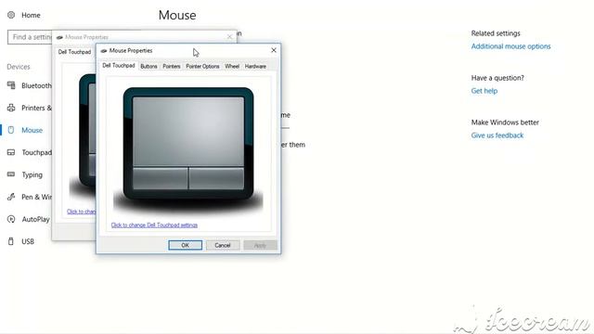Screen dimensions: 594x334
Task: Open Additional mouse options link
Action: [510, 46]
